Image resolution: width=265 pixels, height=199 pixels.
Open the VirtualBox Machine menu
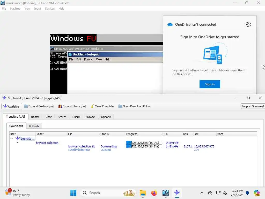point(15,9)
